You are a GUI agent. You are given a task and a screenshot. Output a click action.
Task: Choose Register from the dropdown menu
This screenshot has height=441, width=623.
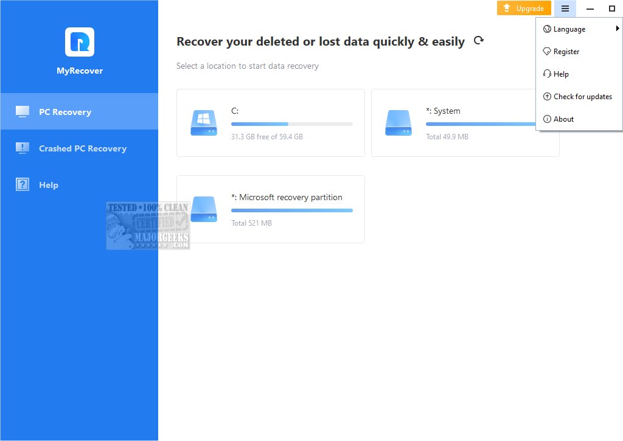click(565, 51)
